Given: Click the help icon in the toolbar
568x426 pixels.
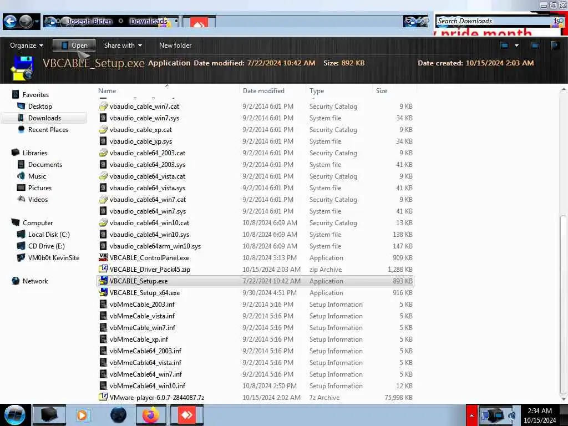Looking at the screenshot, I should (555, 45).
